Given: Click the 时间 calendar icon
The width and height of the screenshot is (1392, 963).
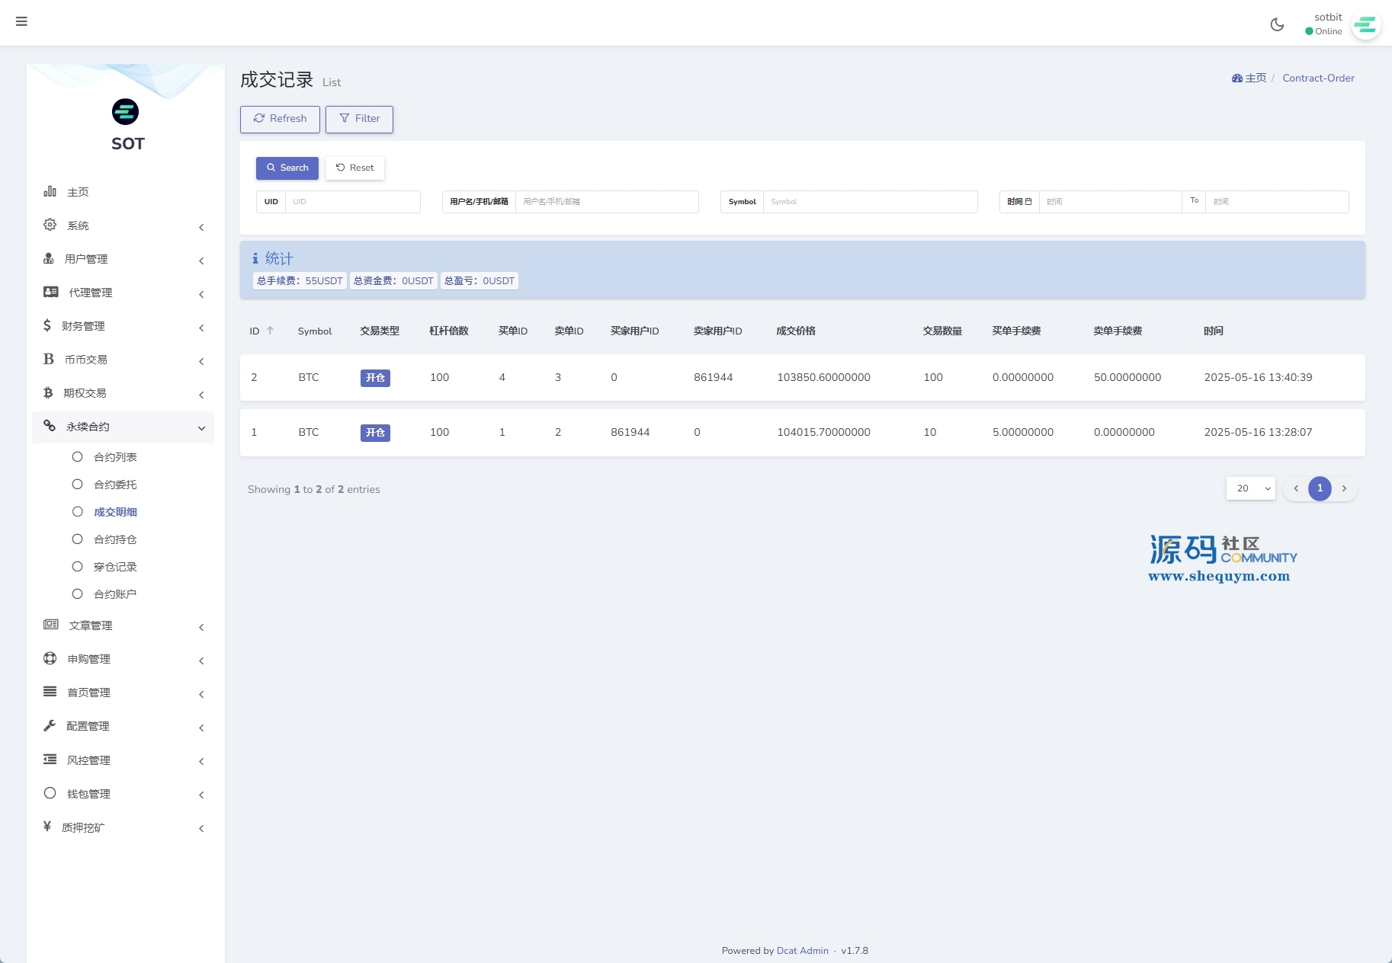Looking at the screenshot, I should point(1028,202).
